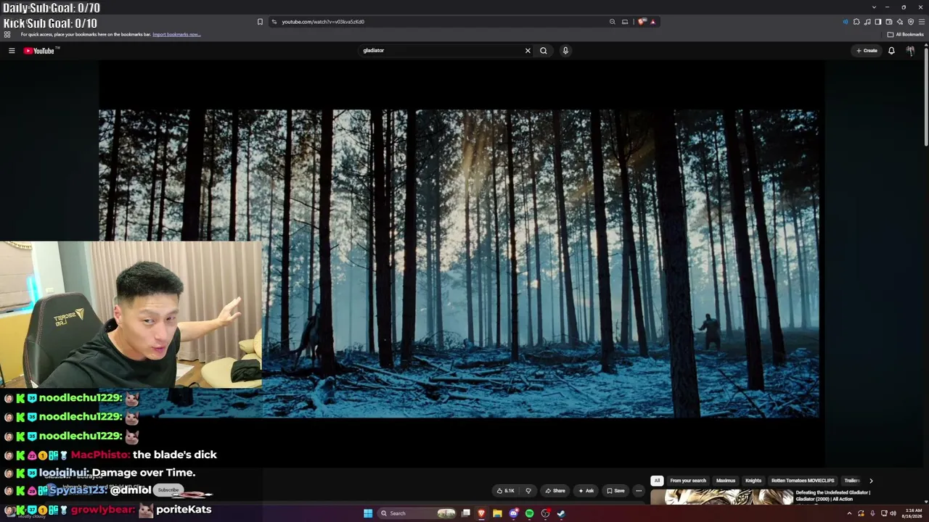Viewport: 929px width, 522px height.
Task: Open the browser main menu
Action: 921,22
